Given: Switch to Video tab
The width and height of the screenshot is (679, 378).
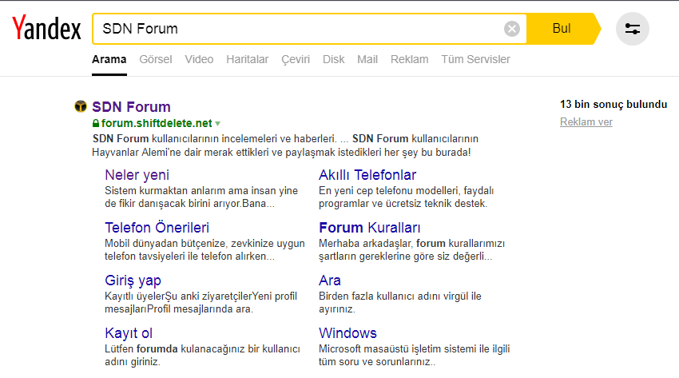Looking at the screenshot, I should (199, 59).
